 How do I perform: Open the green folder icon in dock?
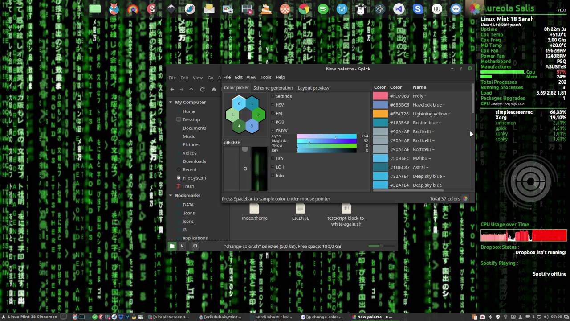tap(95, 9)
